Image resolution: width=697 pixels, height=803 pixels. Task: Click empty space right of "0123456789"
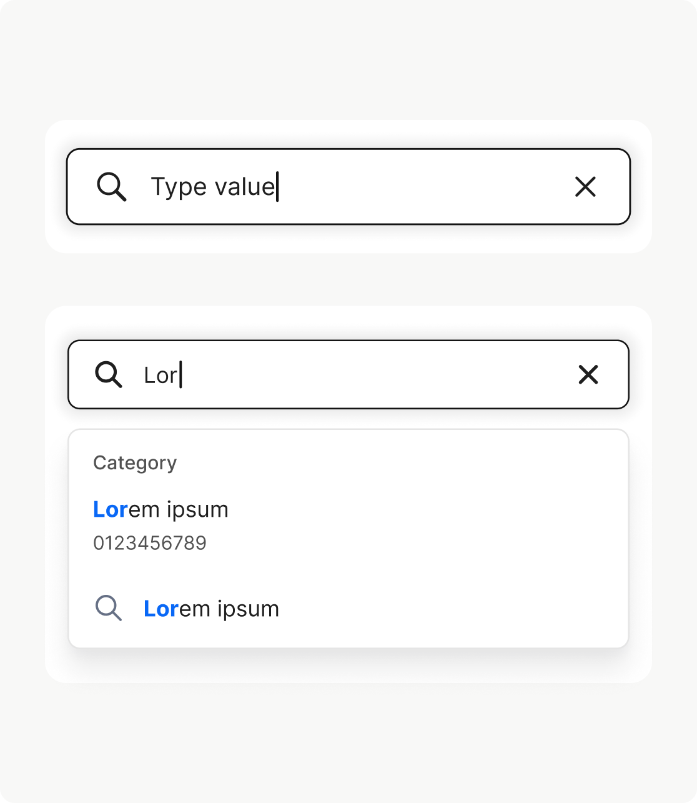point(406,543)
